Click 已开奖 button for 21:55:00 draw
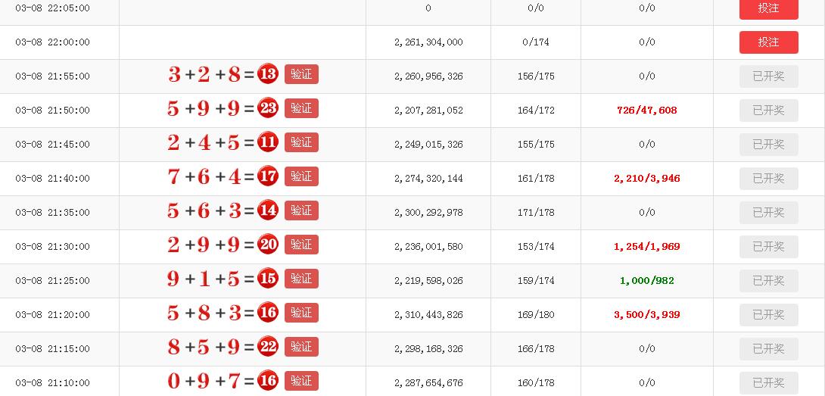Image resolution: width=825 pixels, height=396 pixels. [x=768, y=76]
